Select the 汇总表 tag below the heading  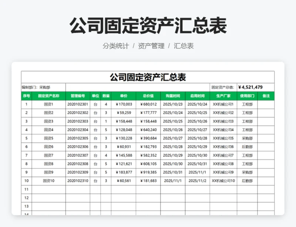pyautogui.click(x=184, y=46)
